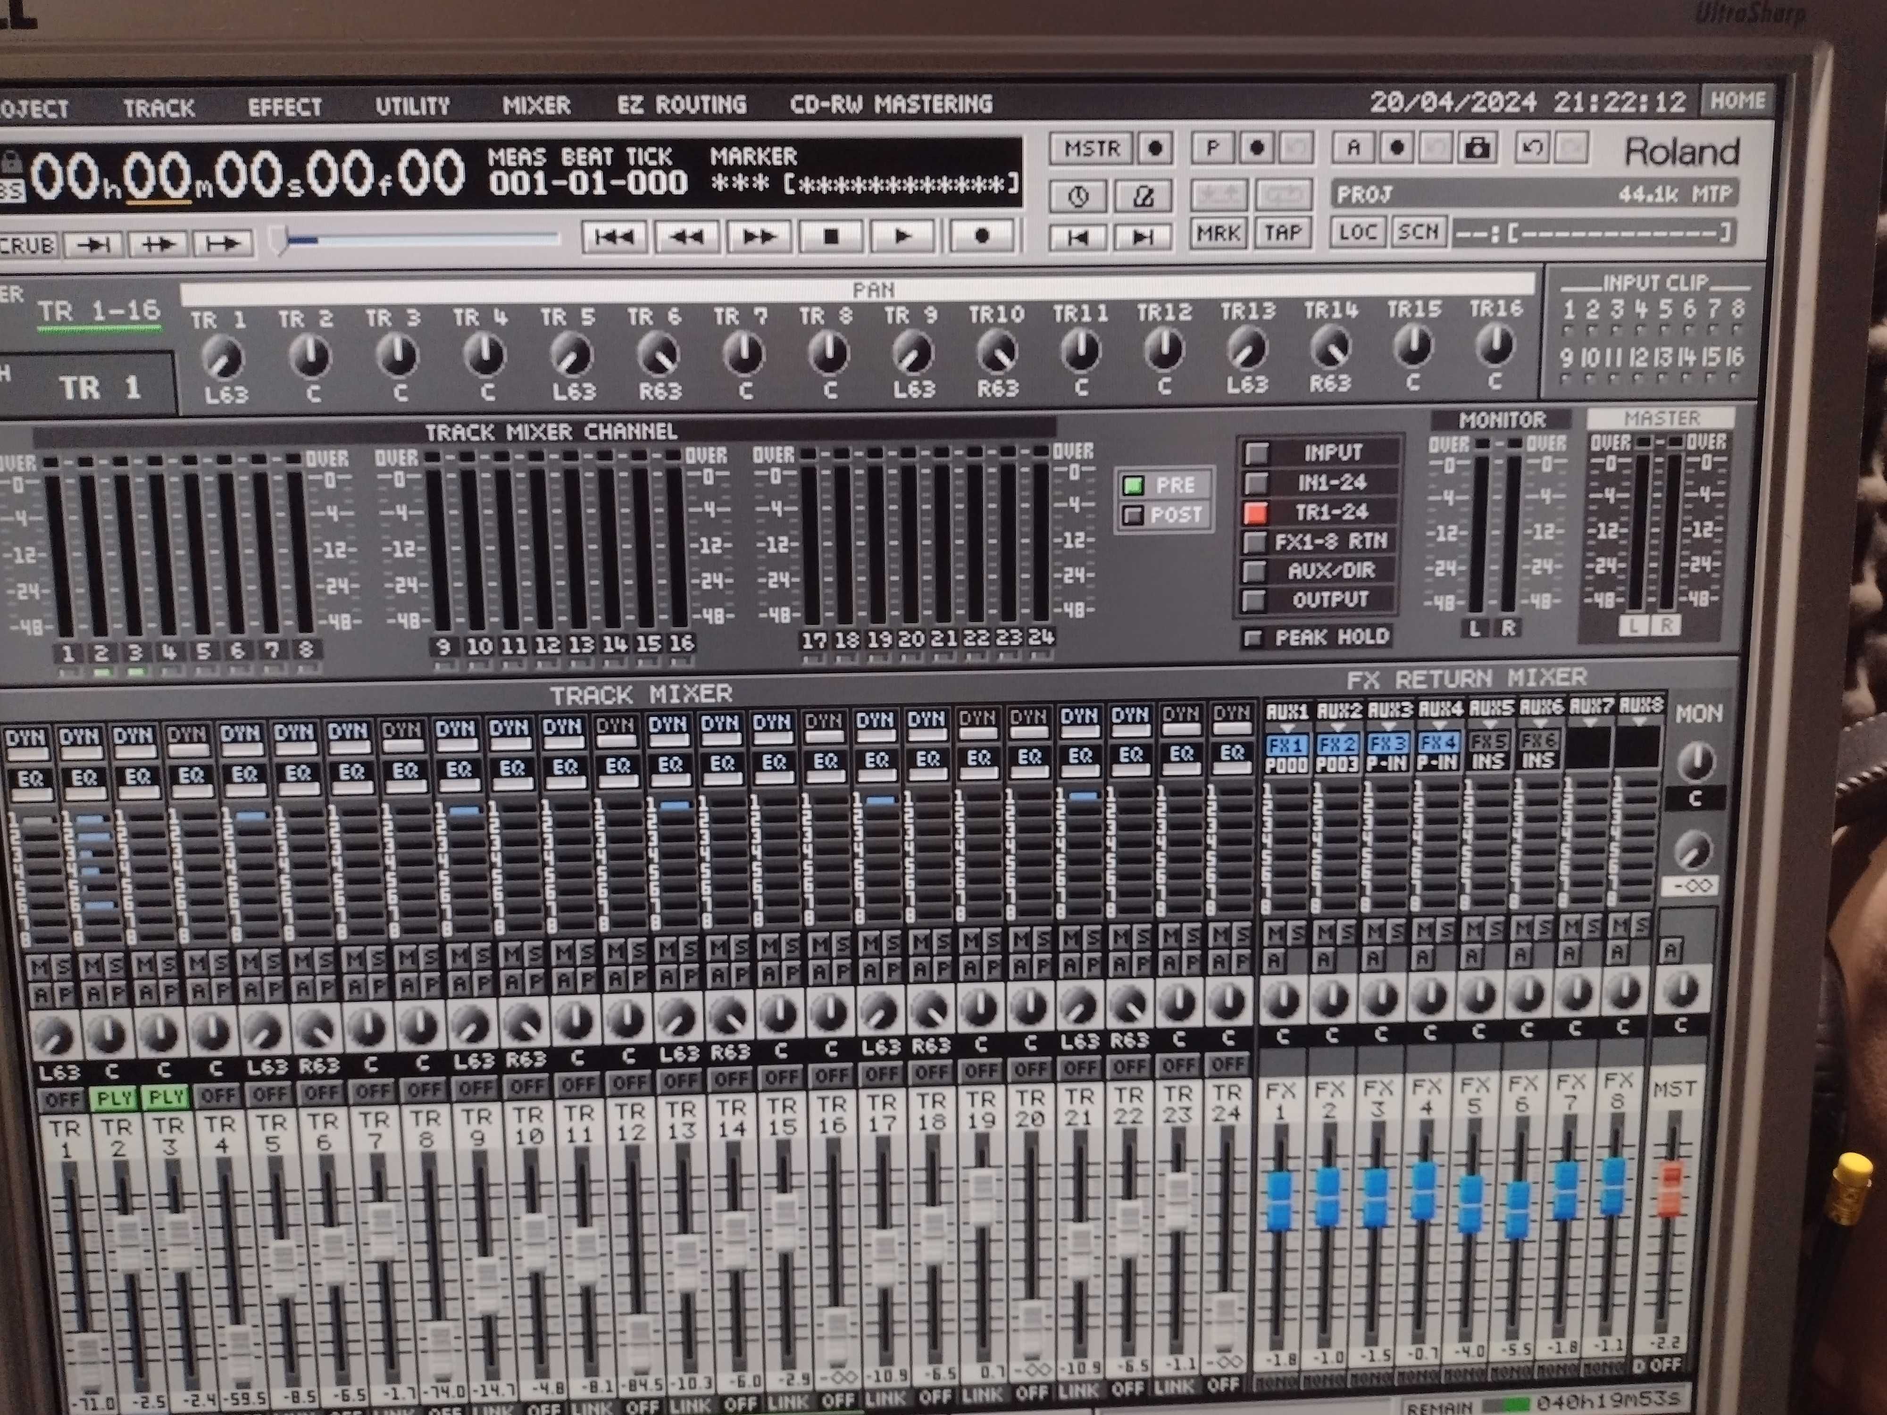Click the previous marker arrow button
Viewport: 1887px width, 1415px height.
coord(1077,237)
